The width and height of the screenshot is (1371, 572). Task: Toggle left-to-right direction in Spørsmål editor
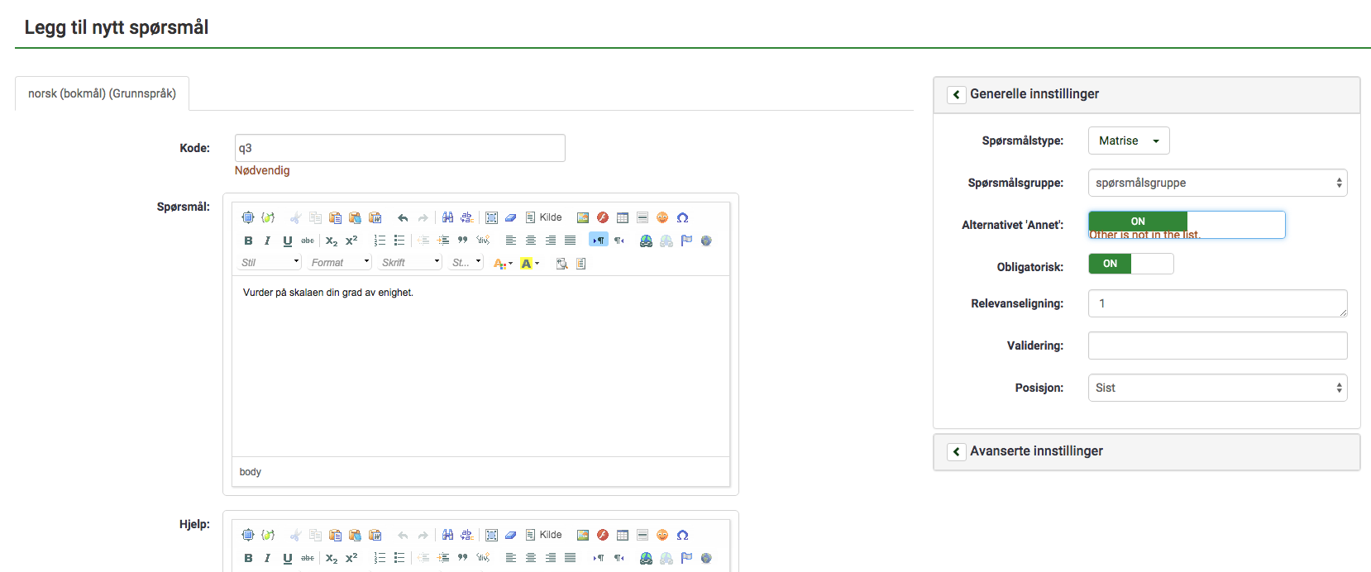click(599, 241)
